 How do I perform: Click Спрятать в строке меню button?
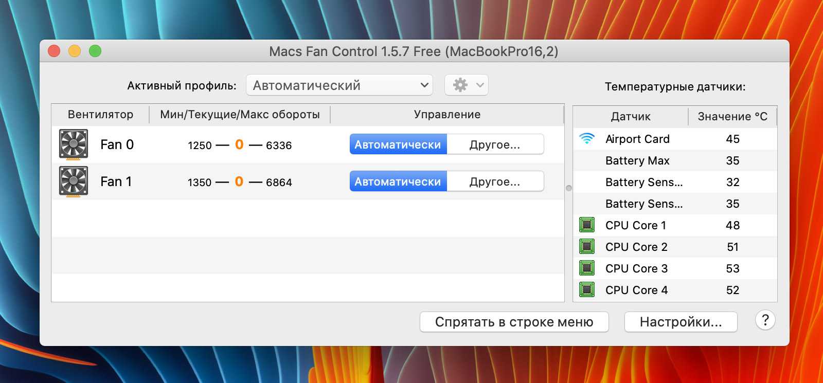[x=514, y=322]
